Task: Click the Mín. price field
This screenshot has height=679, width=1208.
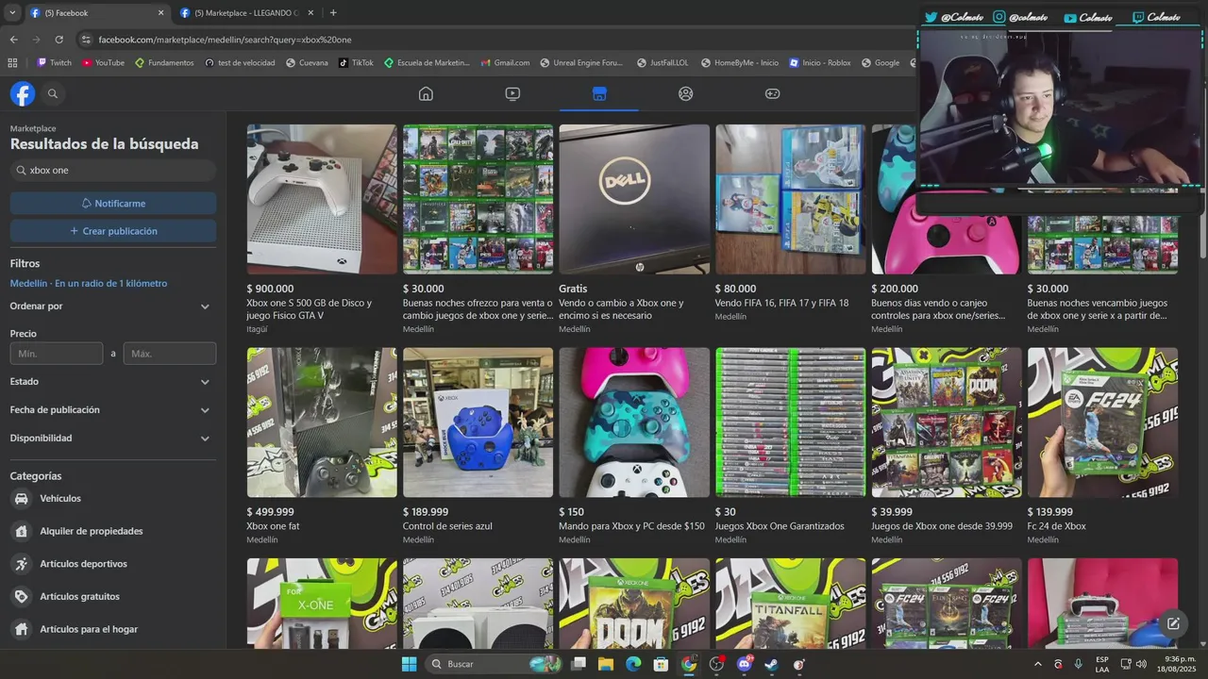Action: pos(57,354)
